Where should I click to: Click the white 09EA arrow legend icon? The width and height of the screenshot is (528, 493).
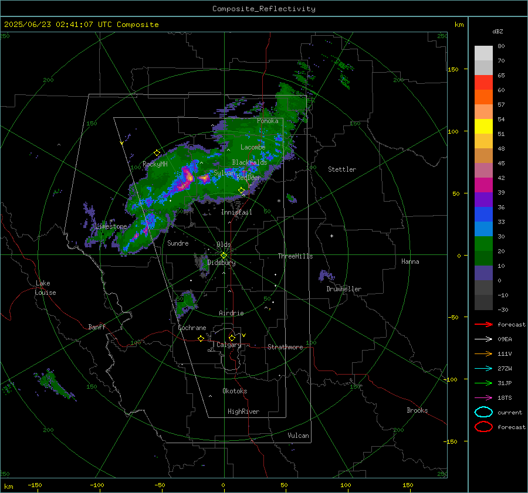[x=483, y=339]
